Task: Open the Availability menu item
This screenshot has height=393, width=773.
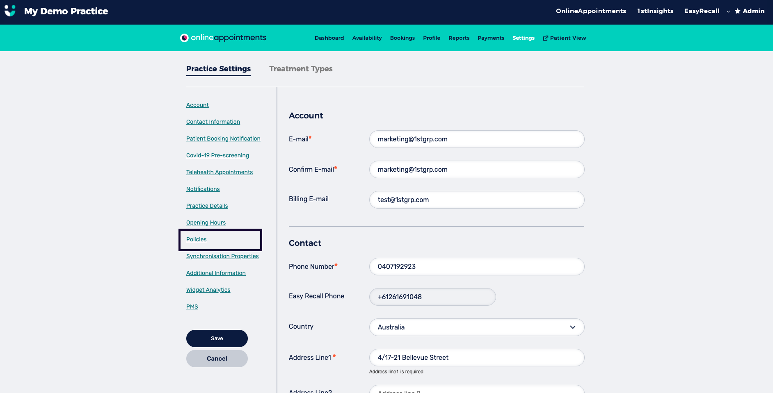Action: click(367, 38)
